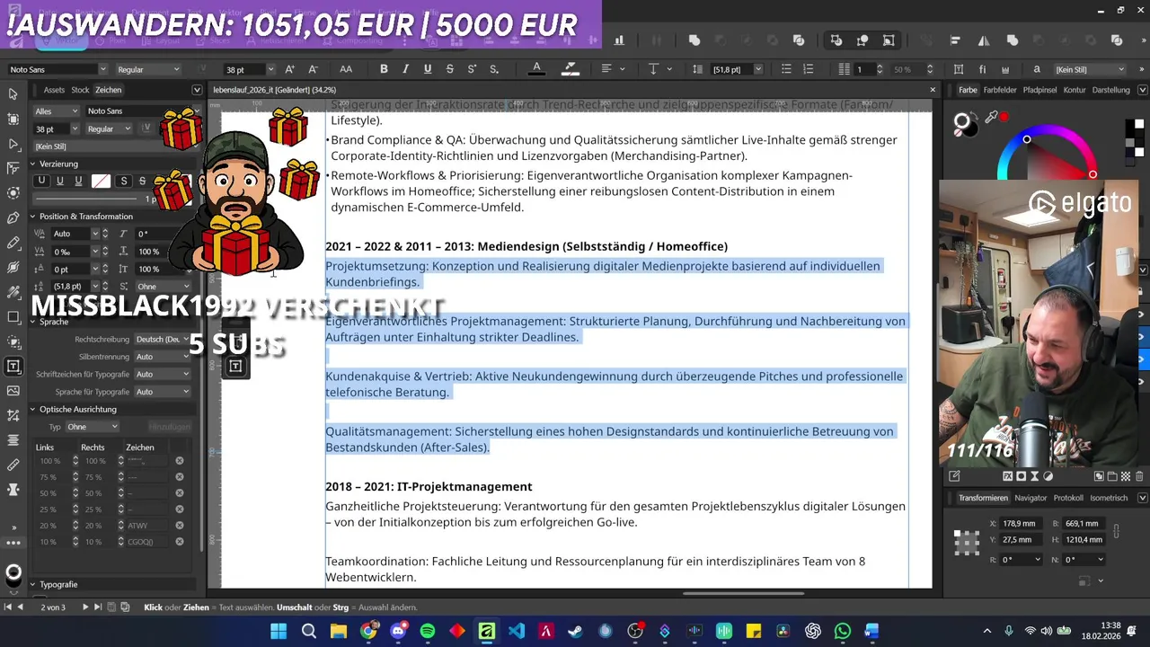Image resolution: width=1150 pixels, height=647 pixels.
Task: Click the red recent color swatch
Action: tap(1004, 117)
